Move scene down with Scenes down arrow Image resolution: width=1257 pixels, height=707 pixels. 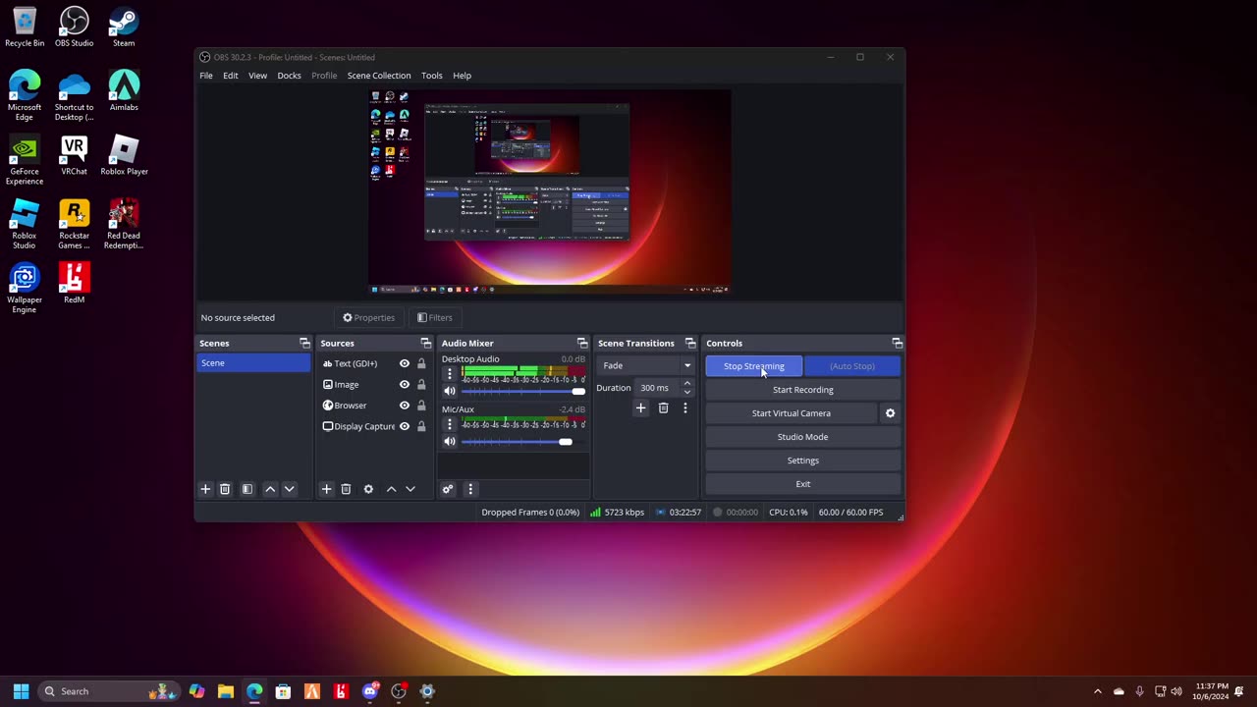(289, 489)
